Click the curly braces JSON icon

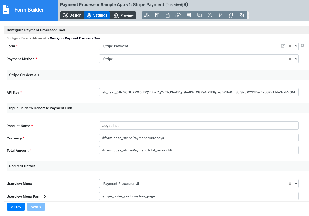(231, 15)
